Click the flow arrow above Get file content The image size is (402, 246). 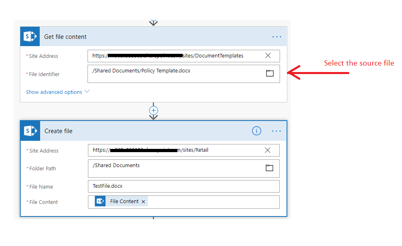point(153,23)
